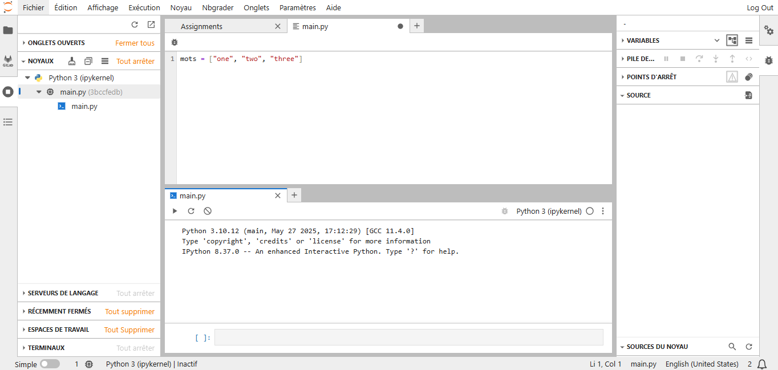Expand the Terminaux section
This screenshot has height=370, width=778.
(x=46, y=348)
